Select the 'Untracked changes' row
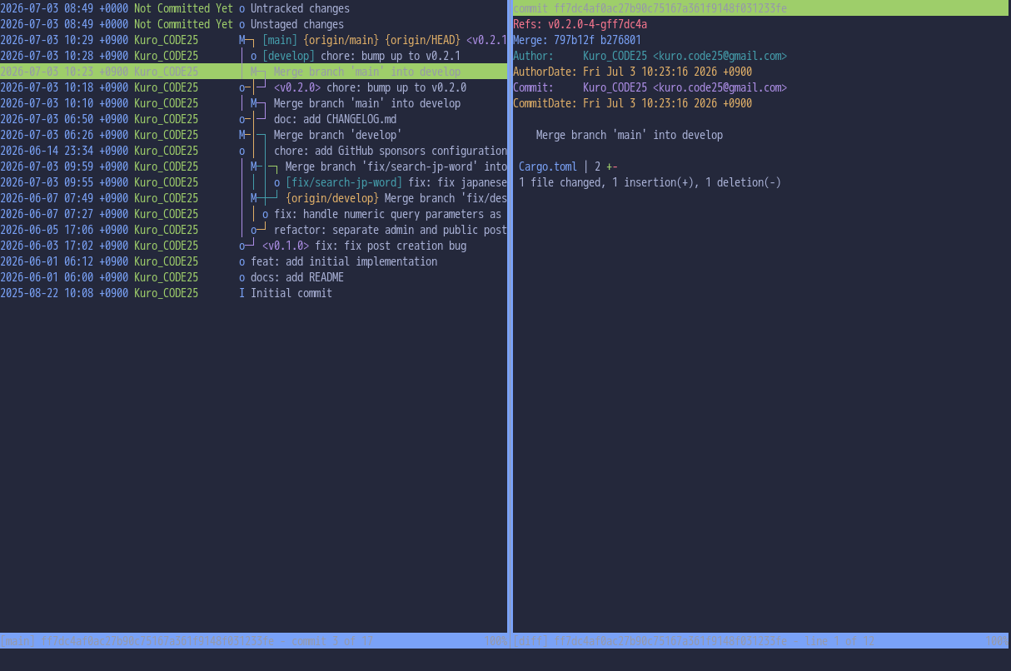 [253, 8]
